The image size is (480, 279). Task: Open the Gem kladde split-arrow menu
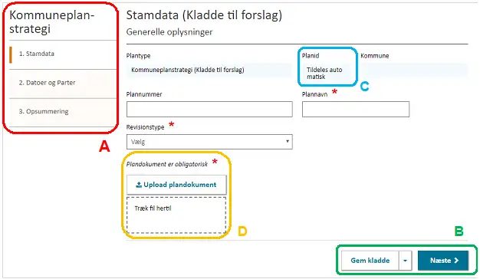406,261
